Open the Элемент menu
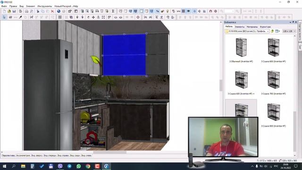 30,6
